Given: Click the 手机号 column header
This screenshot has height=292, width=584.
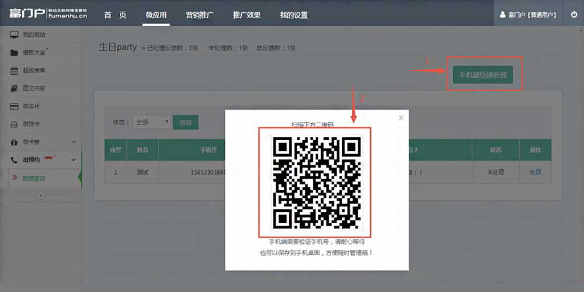Looking at the screenshot, I should coord(208,150).
